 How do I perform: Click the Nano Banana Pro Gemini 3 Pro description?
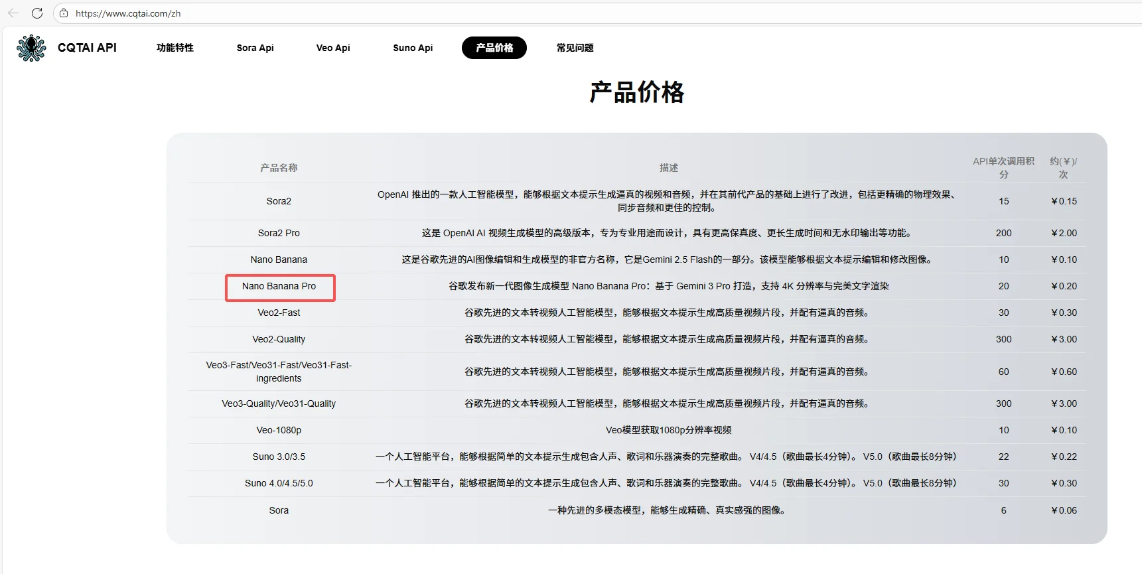click(669, 286)
